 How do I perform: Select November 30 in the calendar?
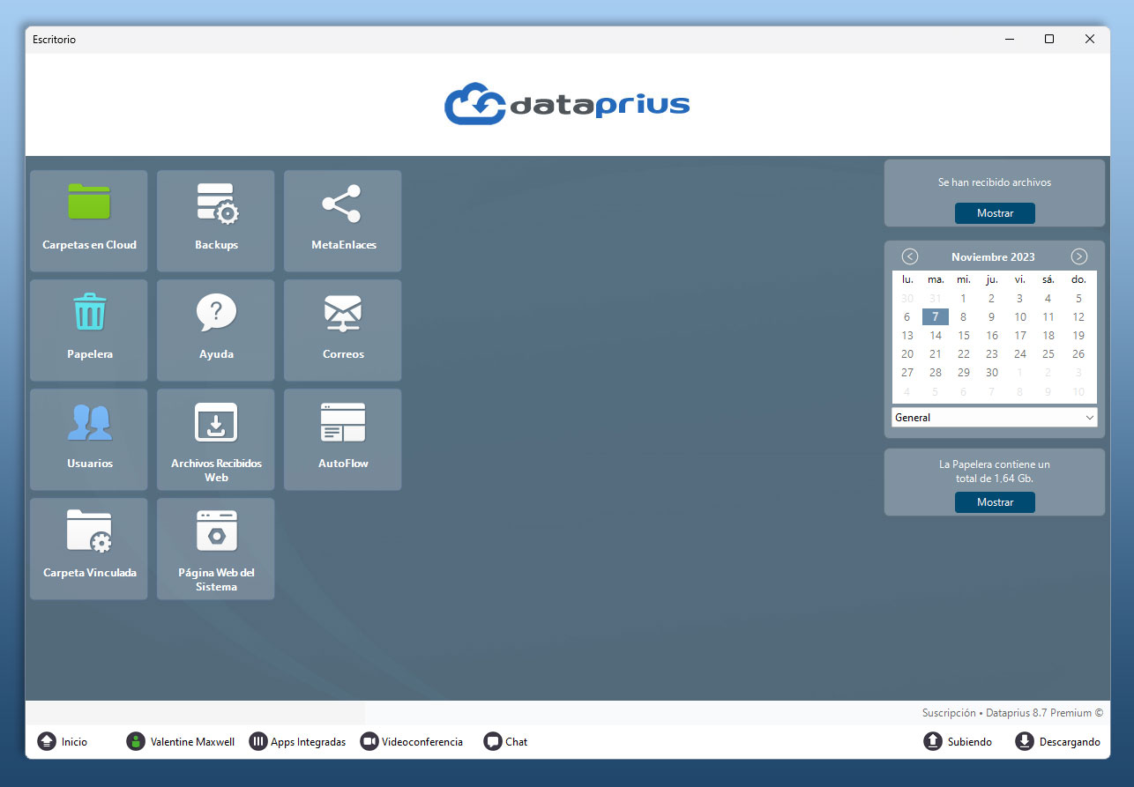992,373
